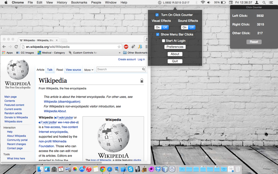Click the About button
Screen dimensions: 278x174
pyautogui.click(x=175, y=54)
